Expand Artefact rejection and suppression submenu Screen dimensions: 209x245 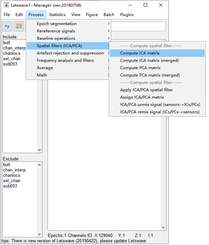[x=68, y=53]
